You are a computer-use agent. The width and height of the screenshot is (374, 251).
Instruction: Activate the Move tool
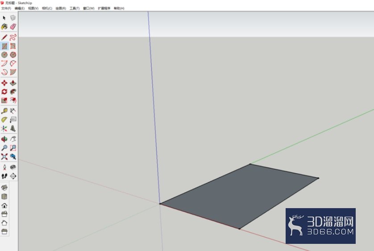tap(4, 83)
